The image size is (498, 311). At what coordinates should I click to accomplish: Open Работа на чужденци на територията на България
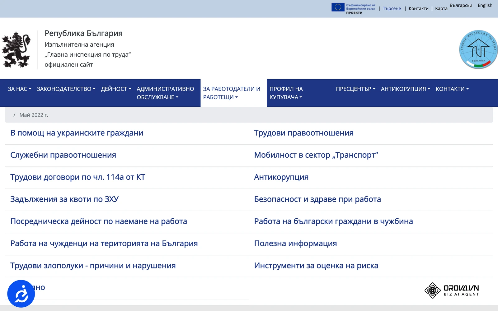pos(104,244)
